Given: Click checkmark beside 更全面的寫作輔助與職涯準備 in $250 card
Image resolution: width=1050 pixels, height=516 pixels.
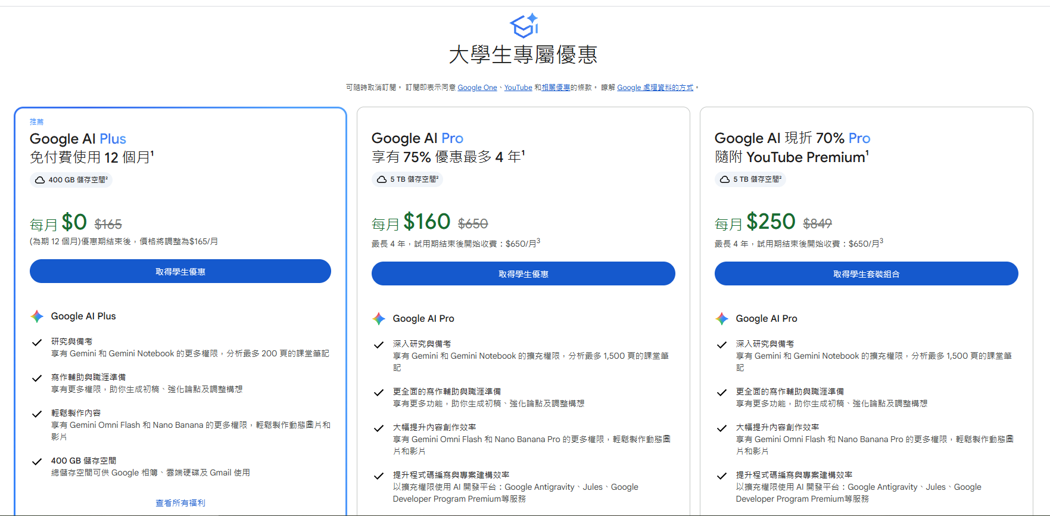Looking at the screenshot, I should [x=722, y=393].
